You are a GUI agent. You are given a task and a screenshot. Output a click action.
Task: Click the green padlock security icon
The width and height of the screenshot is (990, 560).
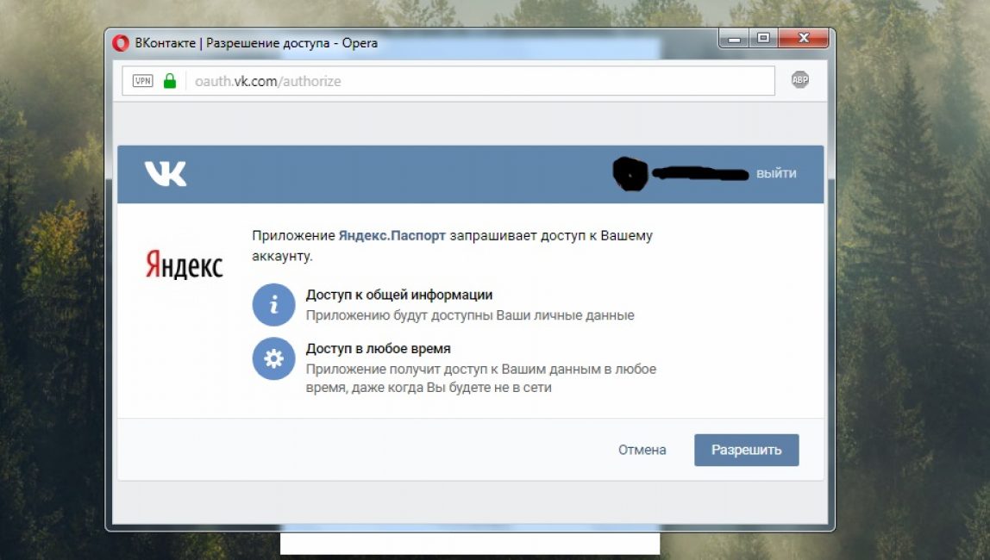[x=170, y=81]
